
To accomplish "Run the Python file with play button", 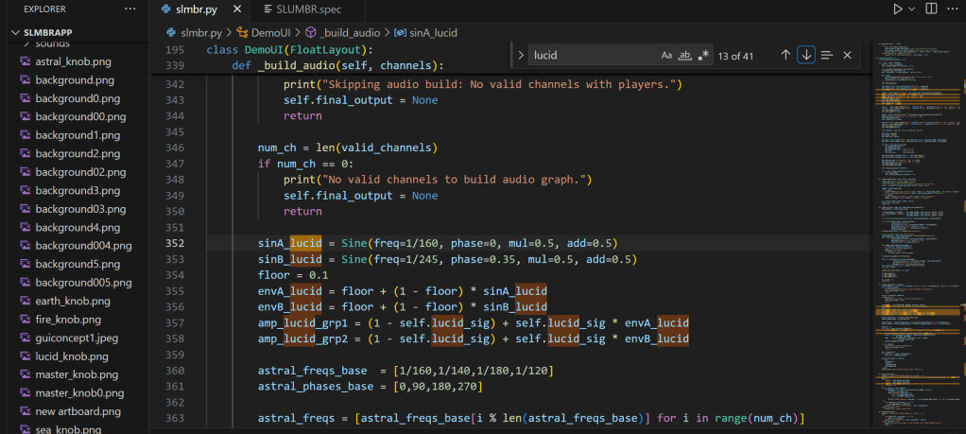I will point(897,9).
